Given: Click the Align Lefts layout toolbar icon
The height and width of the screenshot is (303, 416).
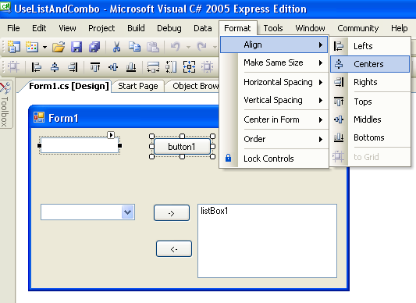Looking at the screenshot, I should coord(37,66).
